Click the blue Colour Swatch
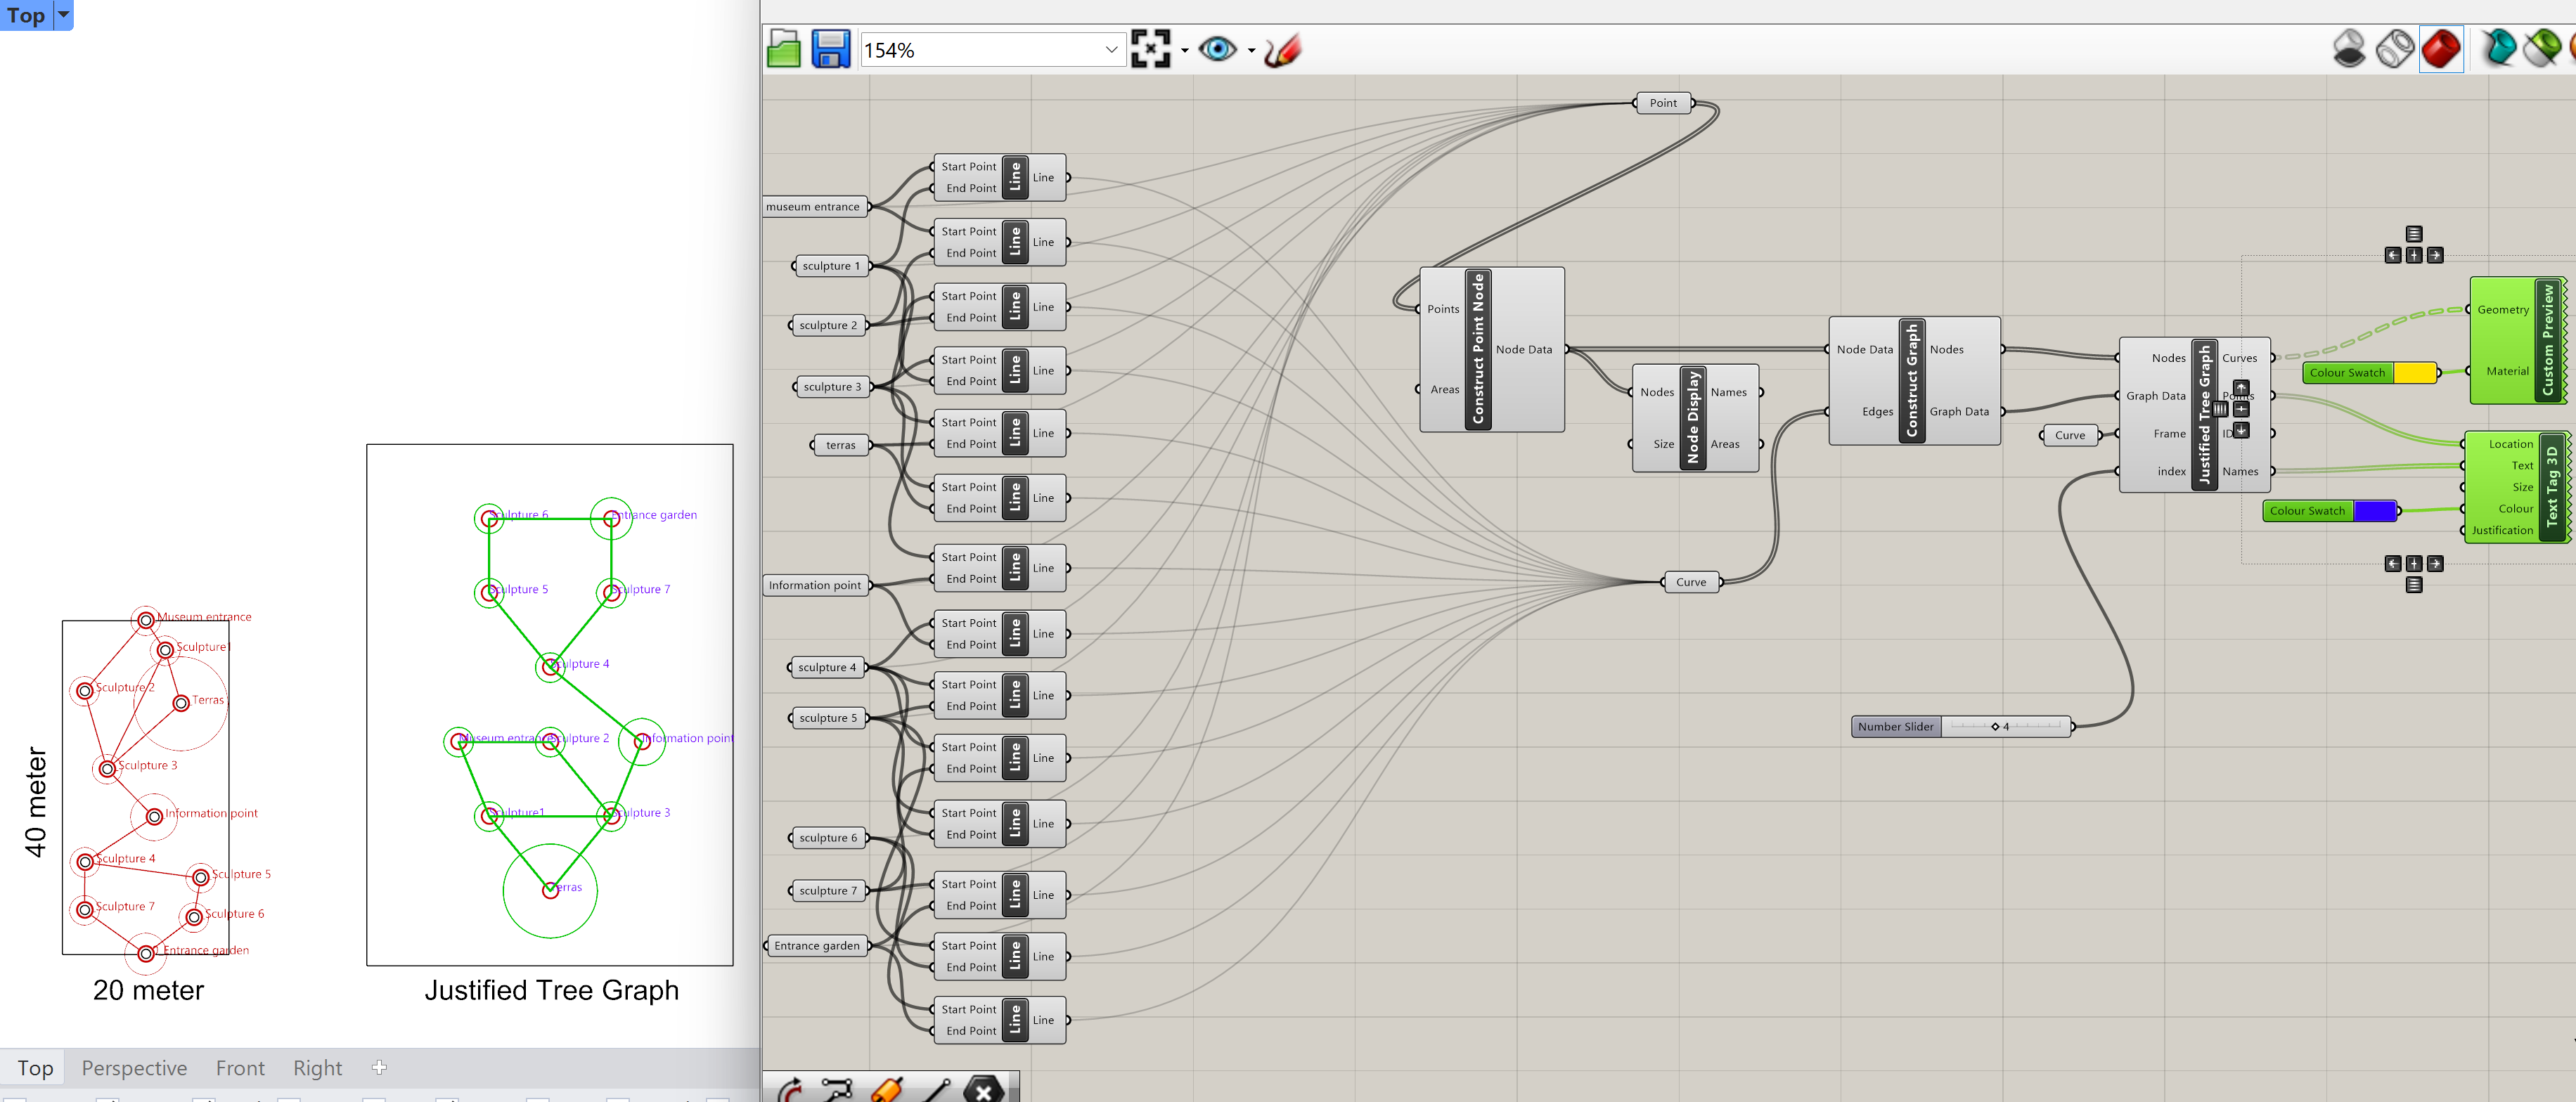This screenshot has height=1102, width=2576. [2374, 511]
